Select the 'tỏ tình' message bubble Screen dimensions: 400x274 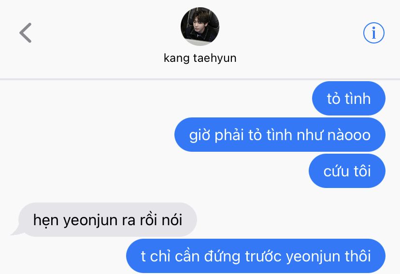(348, 99)
